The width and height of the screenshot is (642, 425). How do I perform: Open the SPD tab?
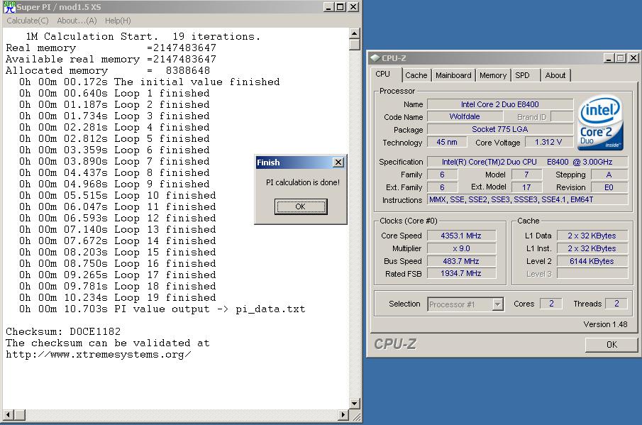(x=522, y=75)
